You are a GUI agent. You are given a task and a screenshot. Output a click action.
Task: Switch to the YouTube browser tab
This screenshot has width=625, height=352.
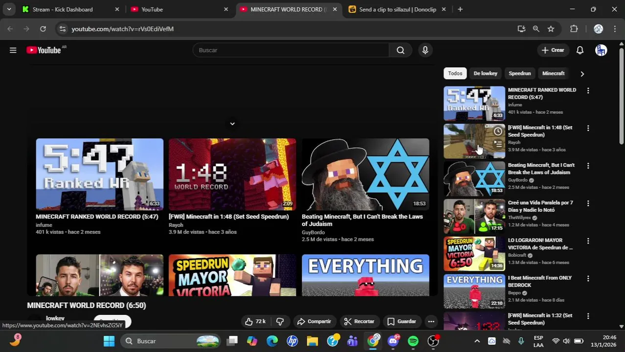179,9
